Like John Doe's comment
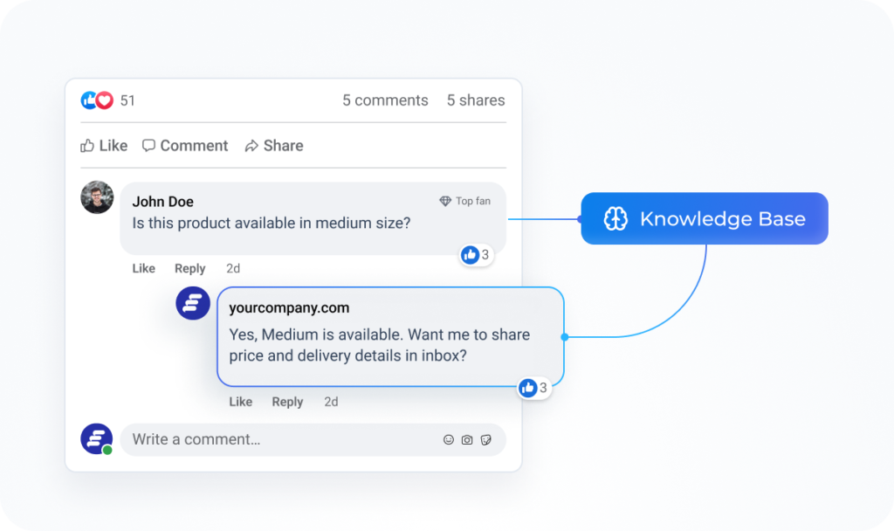 144,269
